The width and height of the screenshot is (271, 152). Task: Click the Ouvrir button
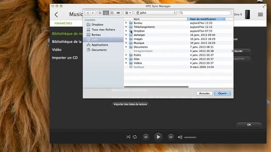(x=222, y=93)
